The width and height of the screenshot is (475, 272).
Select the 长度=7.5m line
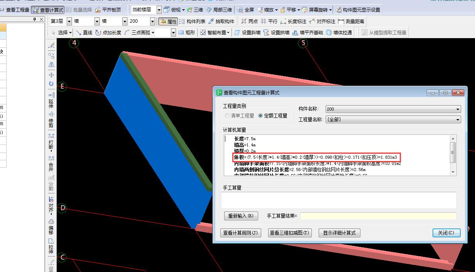tap(245, 139)
